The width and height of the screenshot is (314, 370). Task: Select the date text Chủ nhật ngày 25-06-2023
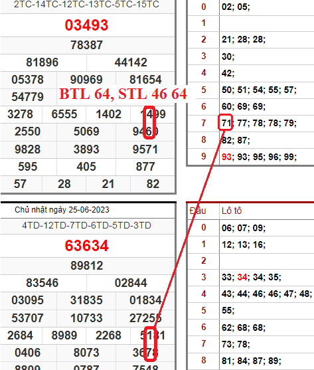pyautogui.click(x=62, y=210)
